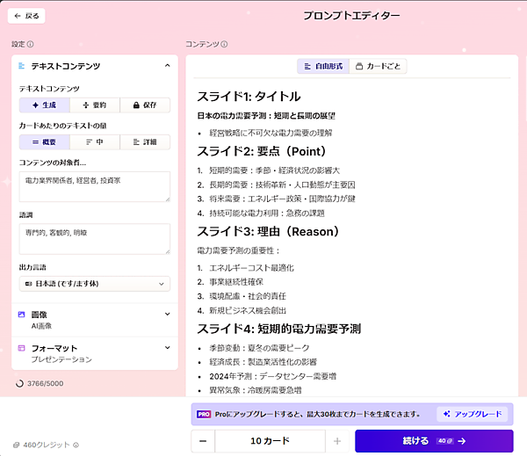Click the コンテンツの対象者 text field

(x=94, y=185)
